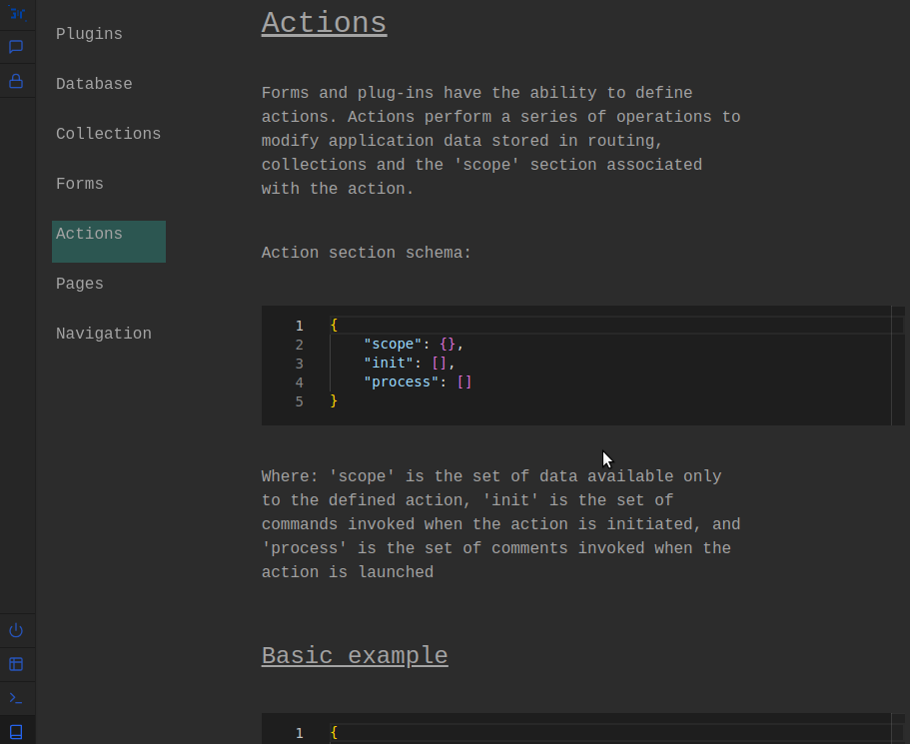Go to Plugins documentation section

(89, 34)
